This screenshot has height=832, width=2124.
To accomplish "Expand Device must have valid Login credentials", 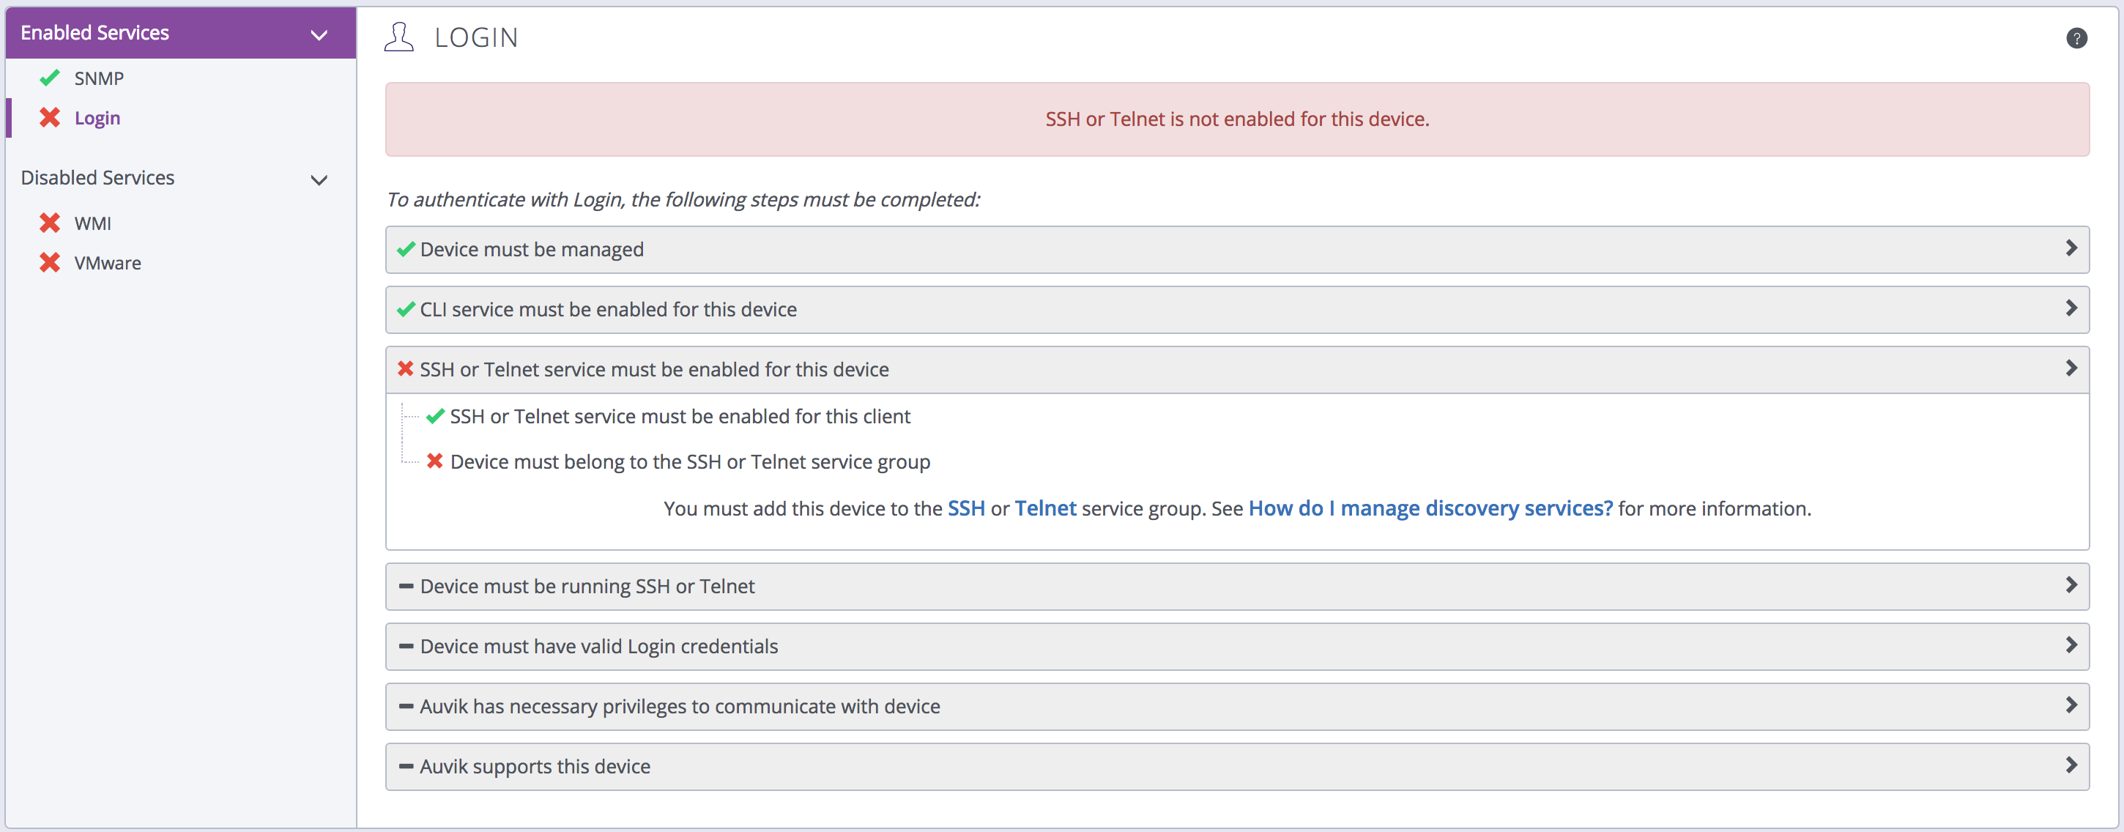I will click(x=2071, y=646).
